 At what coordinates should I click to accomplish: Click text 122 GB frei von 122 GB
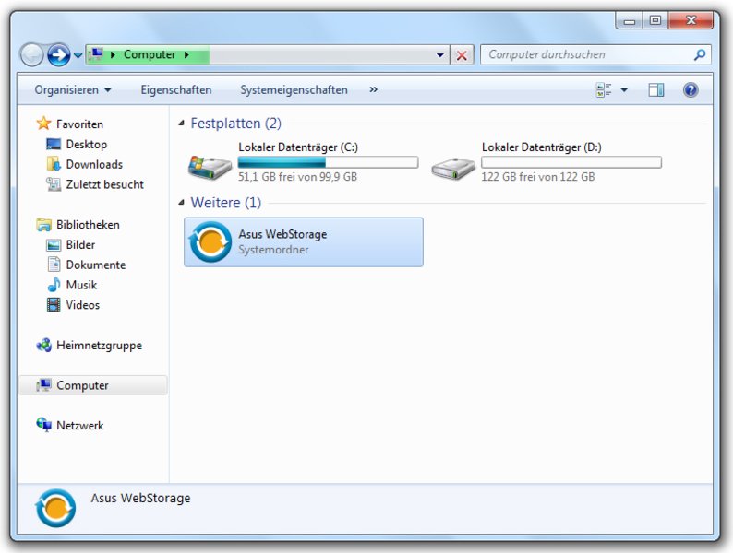pyautogui.click(x=538, y=177)
